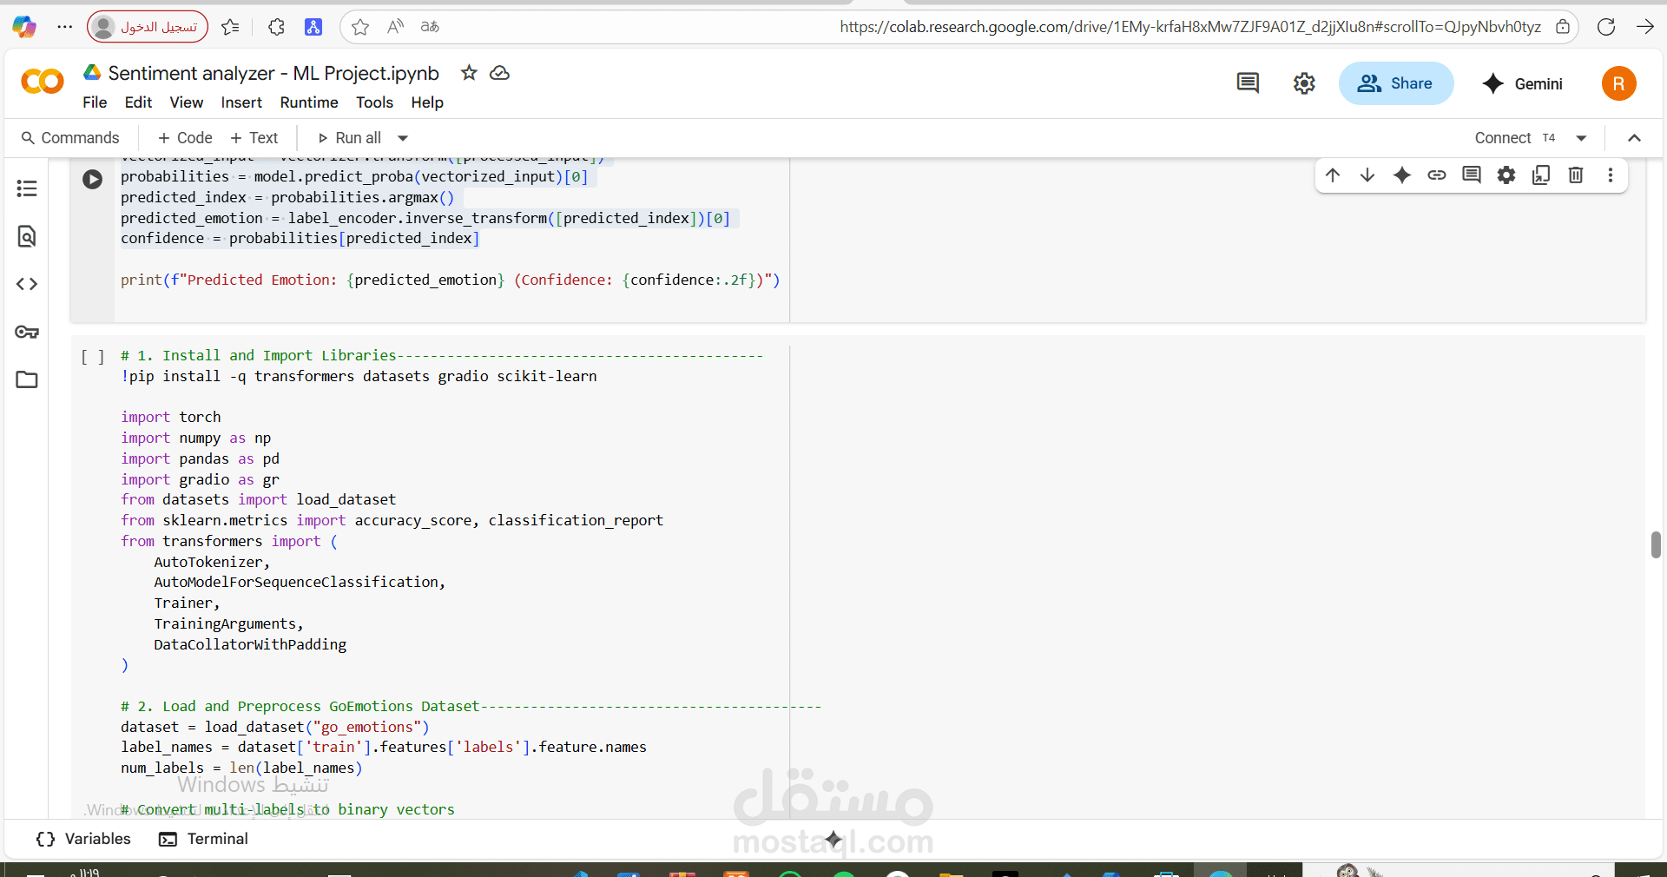Delete the cell with trash icon
The image size is (1667, 877).
click(1576, 175)
